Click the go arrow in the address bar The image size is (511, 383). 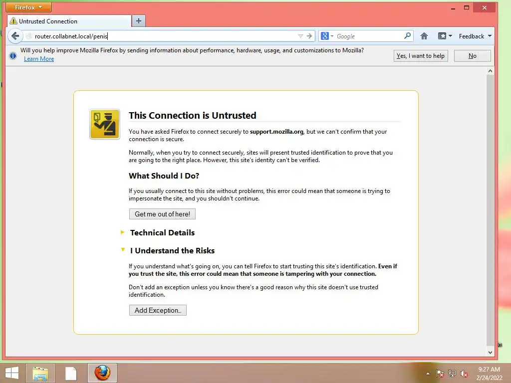tap(309, 36)
